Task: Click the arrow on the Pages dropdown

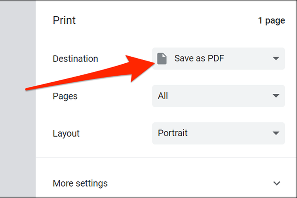Action: [276, 96]
